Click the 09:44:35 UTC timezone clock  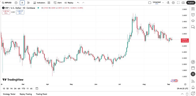(x=183, y=89)
